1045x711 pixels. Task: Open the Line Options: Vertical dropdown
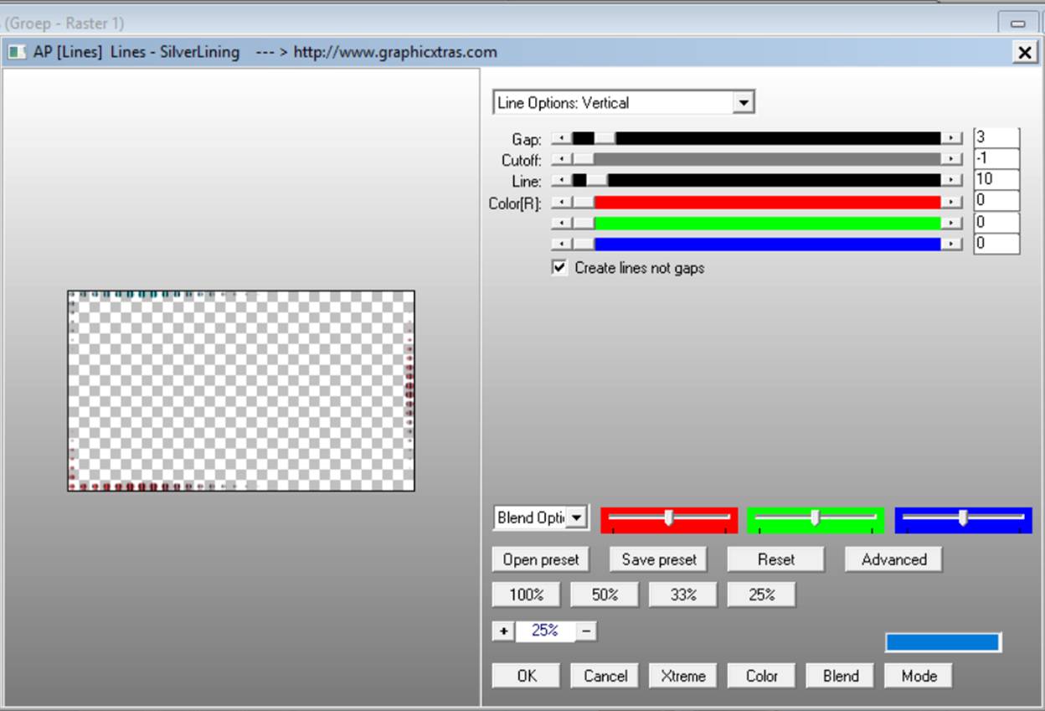742,103
